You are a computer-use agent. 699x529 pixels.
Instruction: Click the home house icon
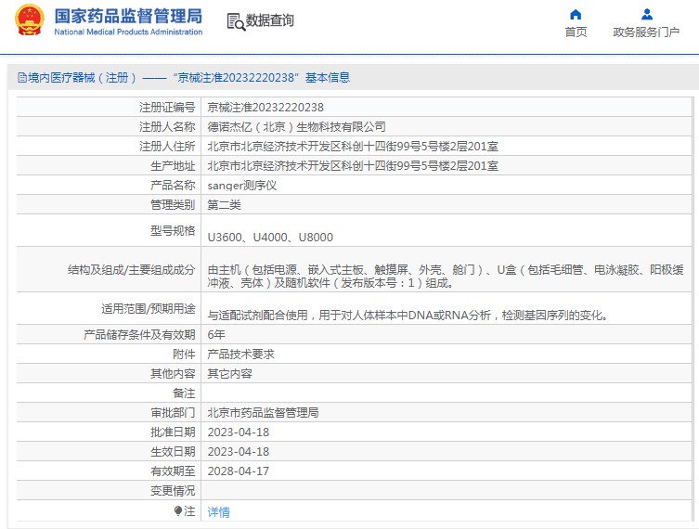[576, 14]
